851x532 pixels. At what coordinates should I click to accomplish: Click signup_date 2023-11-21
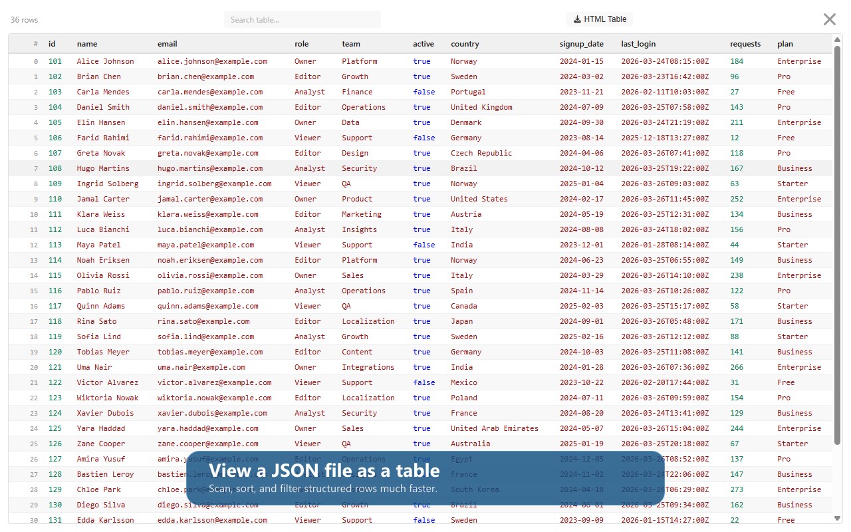click(x=582, y=92)
